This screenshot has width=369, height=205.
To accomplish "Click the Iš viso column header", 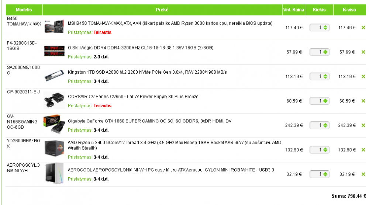I will click(349, 10).
